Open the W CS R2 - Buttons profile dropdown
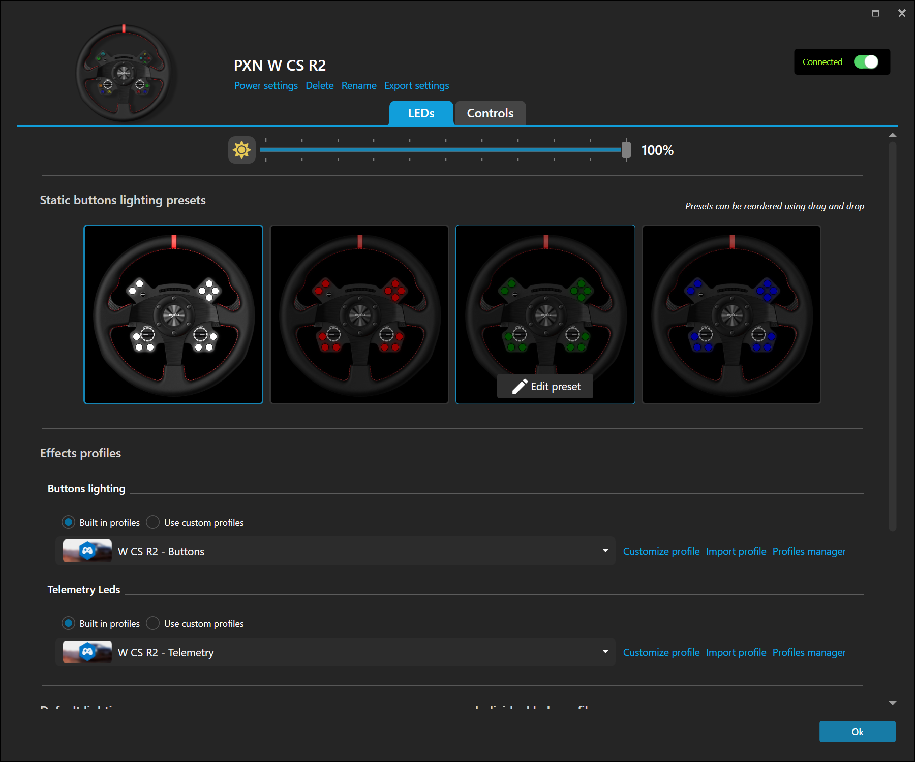Image resolution: width=915 pixels, height=762 pixels. [335, 551]
